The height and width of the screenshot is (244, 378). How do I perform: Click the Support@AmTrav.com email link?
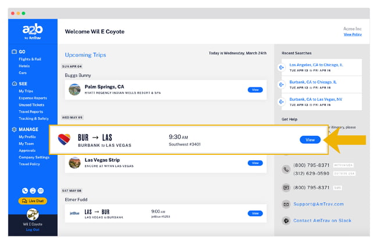[318, 204]
